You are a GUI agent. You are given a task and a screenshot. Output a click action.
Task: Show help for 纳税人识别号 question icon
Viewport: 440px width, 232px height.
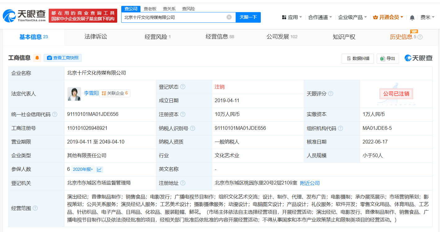[193, 128]
